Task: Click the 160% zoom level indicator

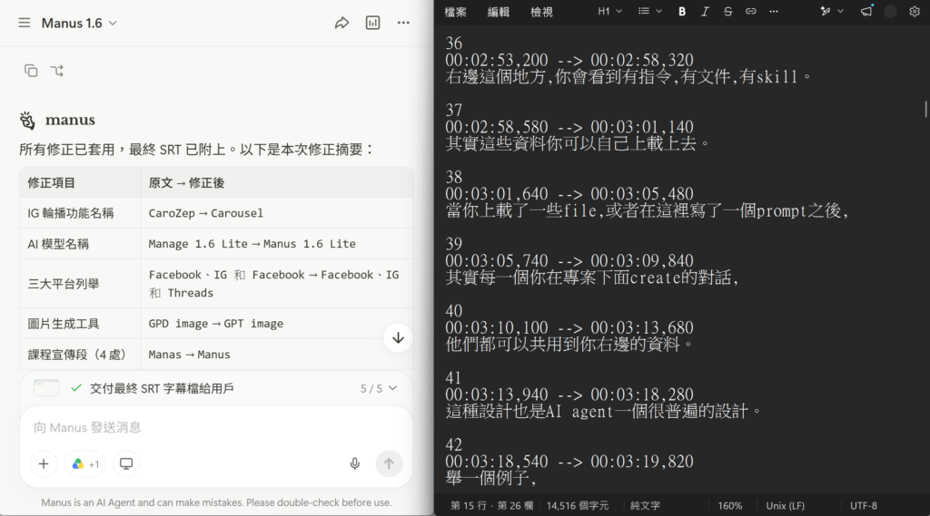Action: point(730,505)
